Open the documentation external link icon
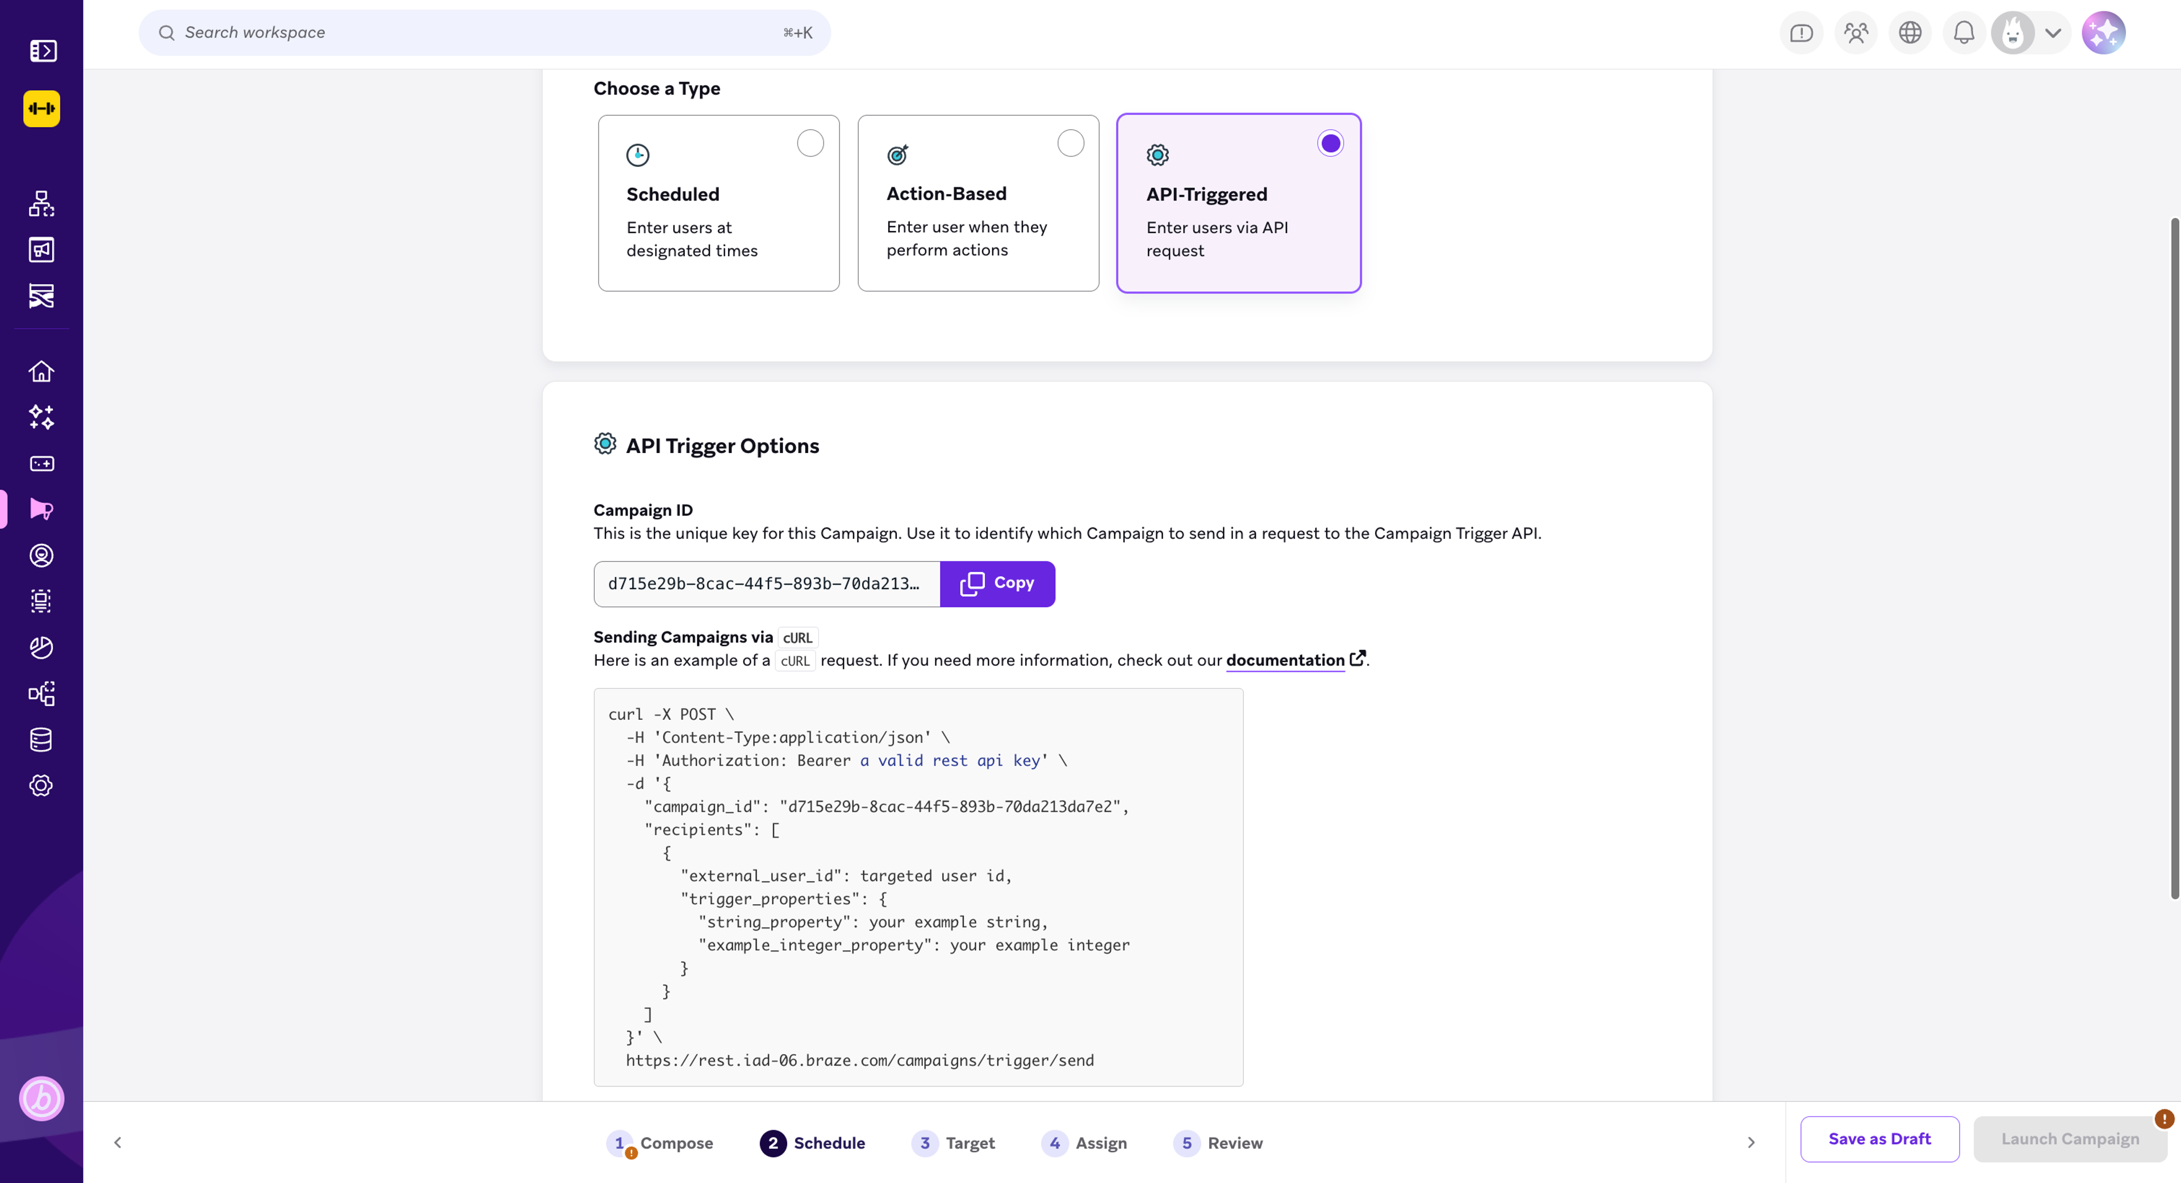2181x1183 pixels. coord(1357,658)
